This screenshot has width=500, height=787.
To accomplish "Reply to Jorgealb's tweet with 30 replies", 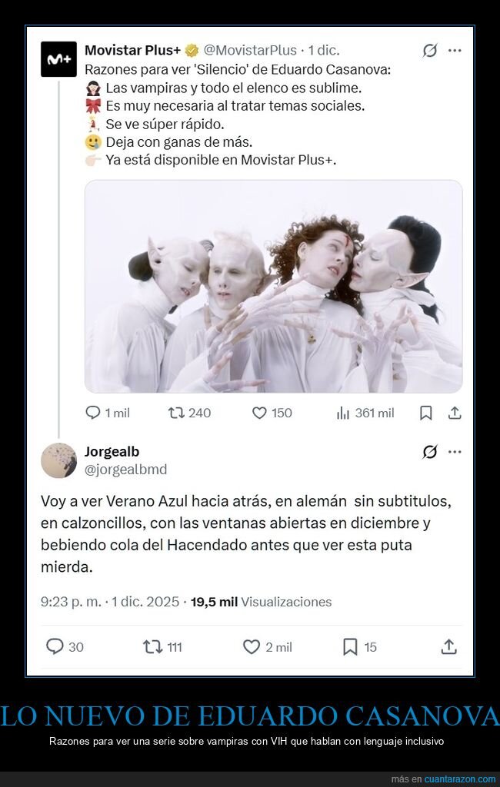I will coord(65,646).
